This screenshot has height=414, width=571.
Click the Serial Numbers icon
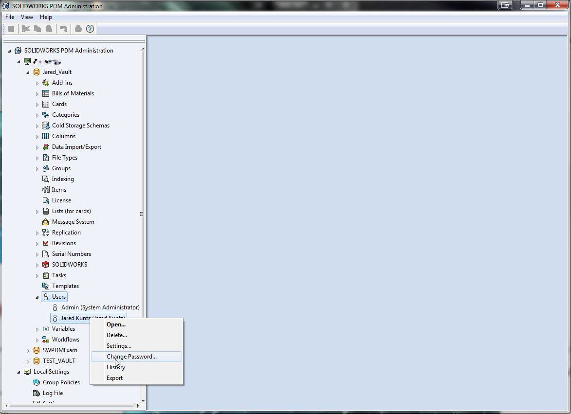point(46,254)
